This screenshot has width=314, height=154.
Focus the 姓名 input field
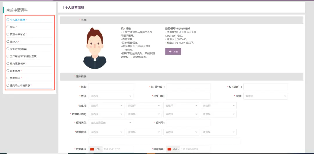tap(111, 87)
